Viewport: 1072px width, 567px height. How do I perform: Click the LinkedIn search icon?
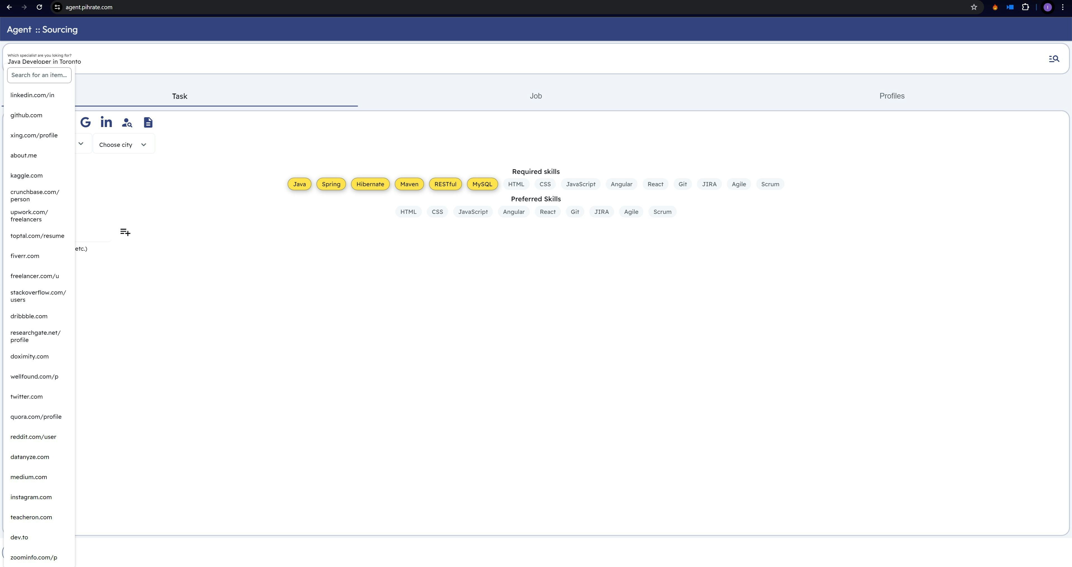pos(106,122)
